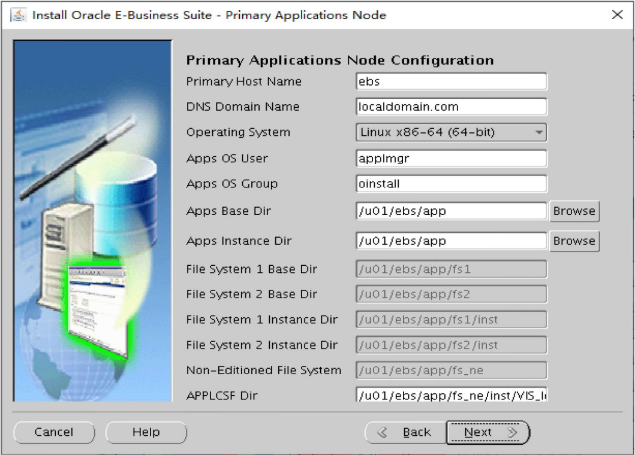Click the 'Apps Instance Dir' label
Image resolution: width=635 pixels, height=455 pixels.
(239, 241)
